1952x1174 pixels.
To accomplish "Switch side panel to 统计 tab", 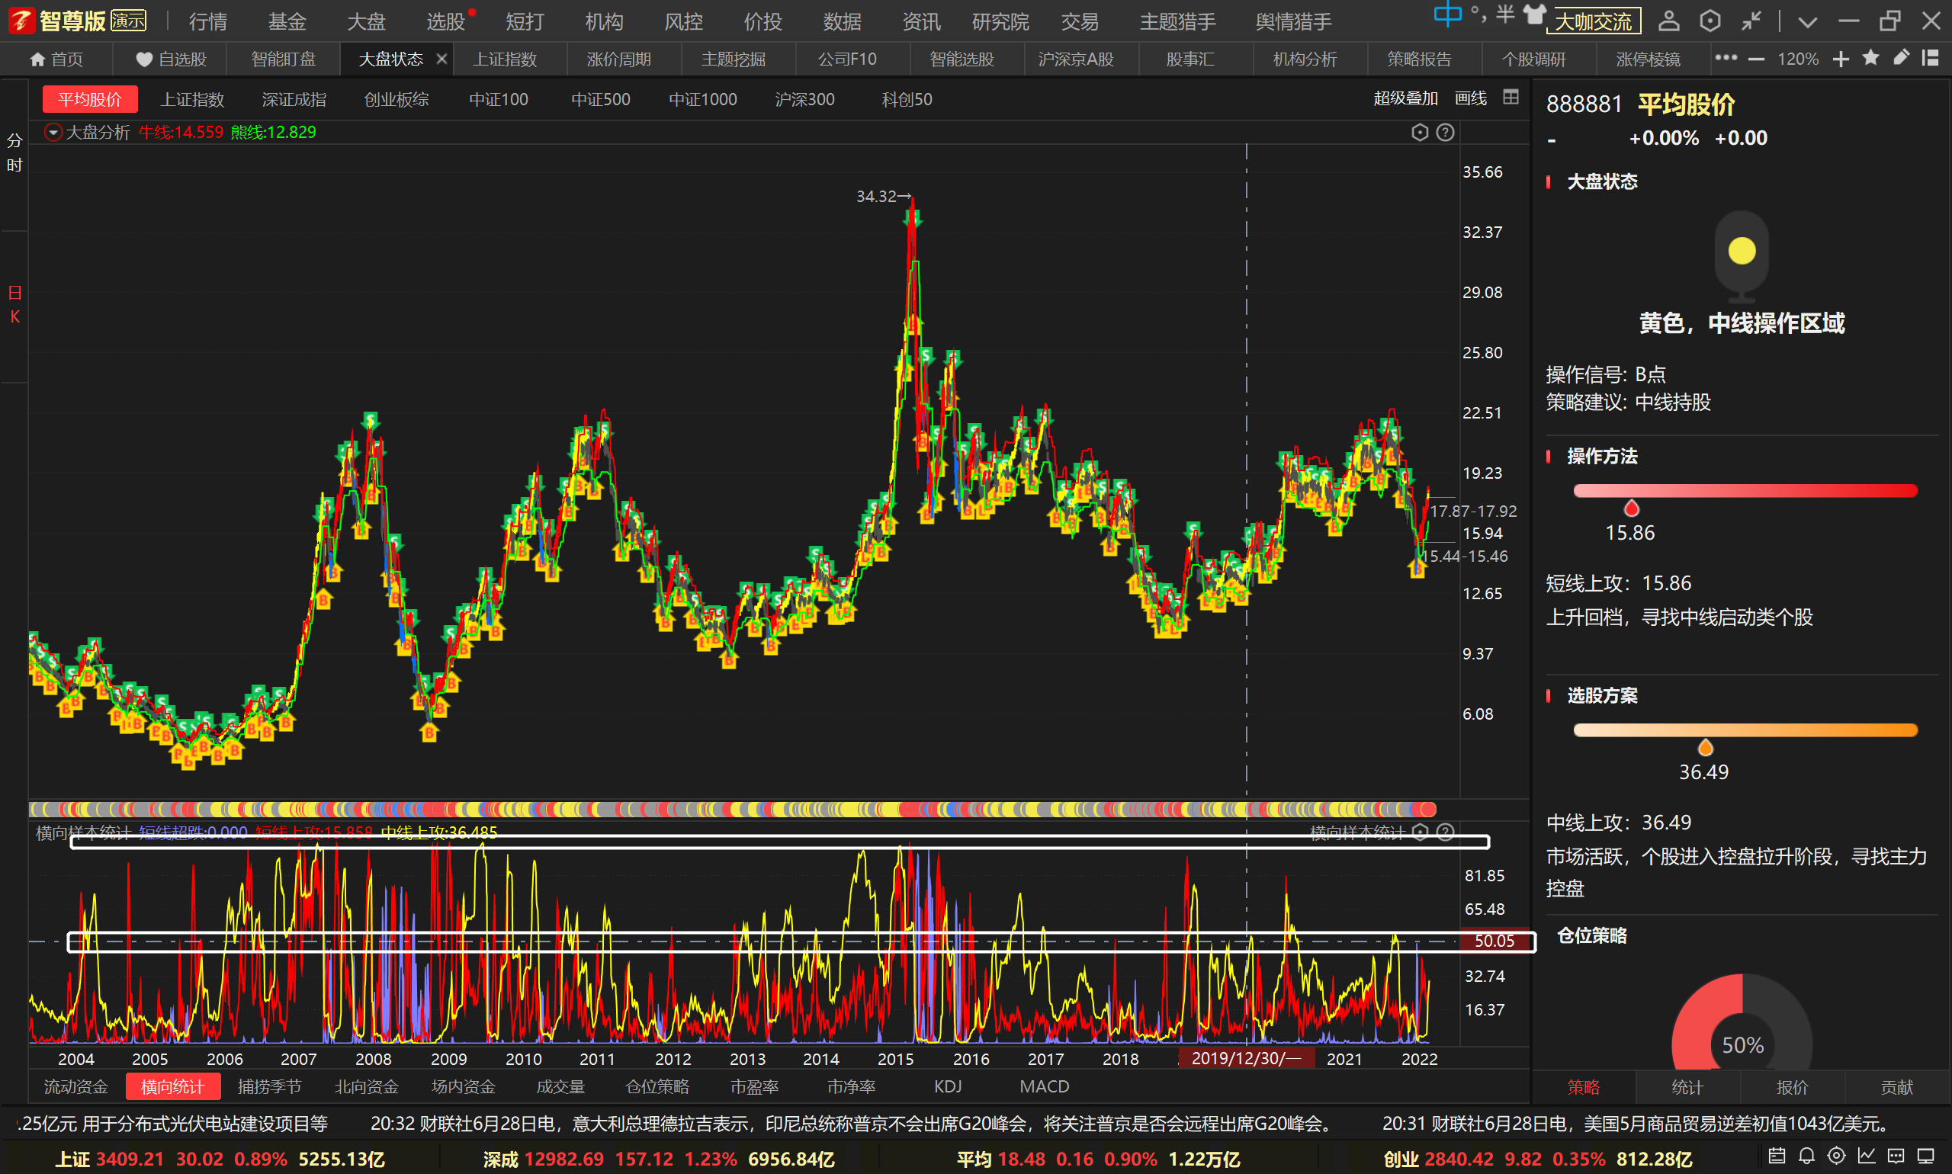I will coord(1687,1087).
